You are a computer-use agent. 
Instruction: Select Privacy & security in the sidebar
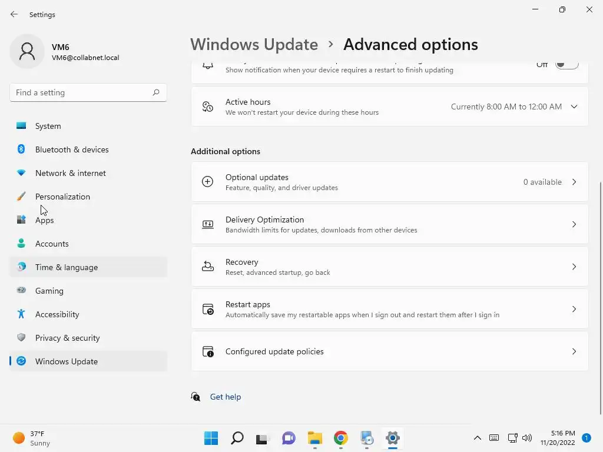(88, 338)
